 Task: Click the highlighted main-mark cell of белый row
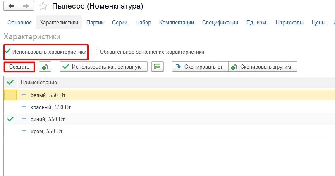pyautogui.click(x=10, y=95)
